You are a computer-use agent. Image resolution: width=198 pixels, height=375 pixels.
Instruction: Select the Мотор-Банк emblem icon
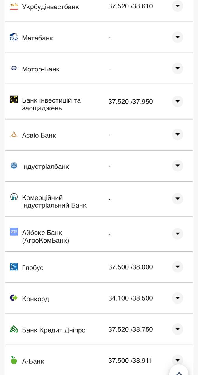14,69
